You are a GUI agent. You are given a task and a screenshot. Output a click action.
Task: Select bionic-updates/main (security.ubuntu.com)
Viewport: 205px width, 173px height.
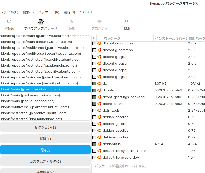coord(45,42)
